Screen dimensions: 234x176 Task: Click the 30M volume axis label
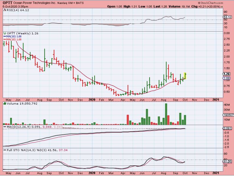pyautogui.click(x=227, y=110)
